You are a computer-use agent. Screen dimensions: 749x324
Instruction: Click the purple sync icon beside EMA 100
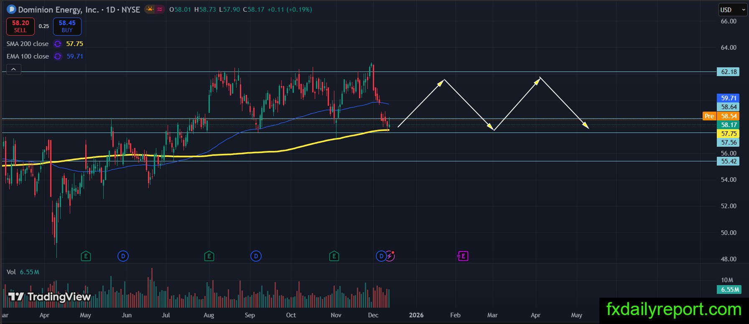pos(58,56)
